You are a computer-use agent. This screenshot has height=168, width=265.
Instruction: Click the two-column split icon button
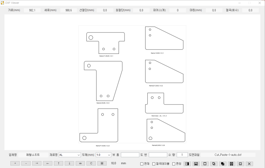pos(231,163)
